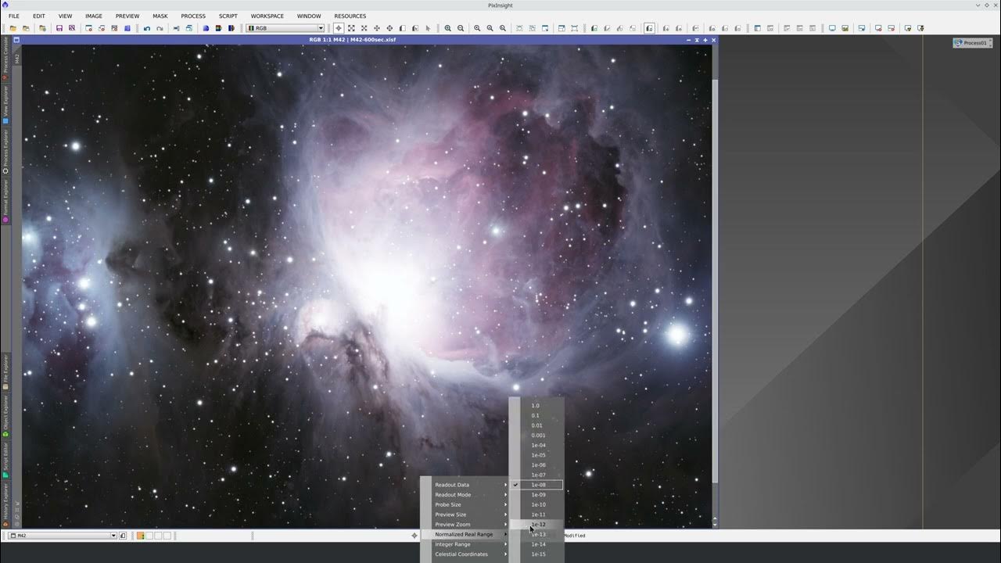Select range value 1e-12 in submenu
1001x563 pixels.
click(536, 524)
